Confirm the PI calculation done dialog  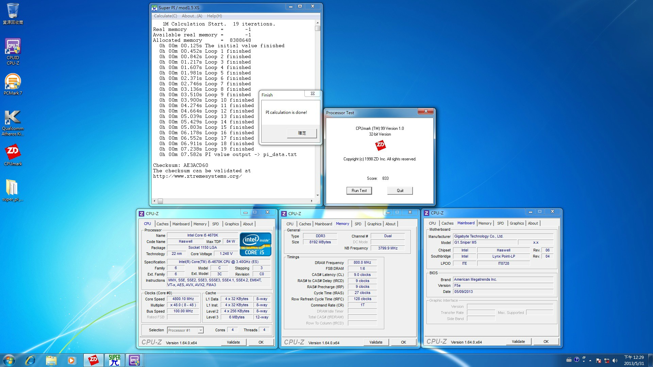(302, 133)
